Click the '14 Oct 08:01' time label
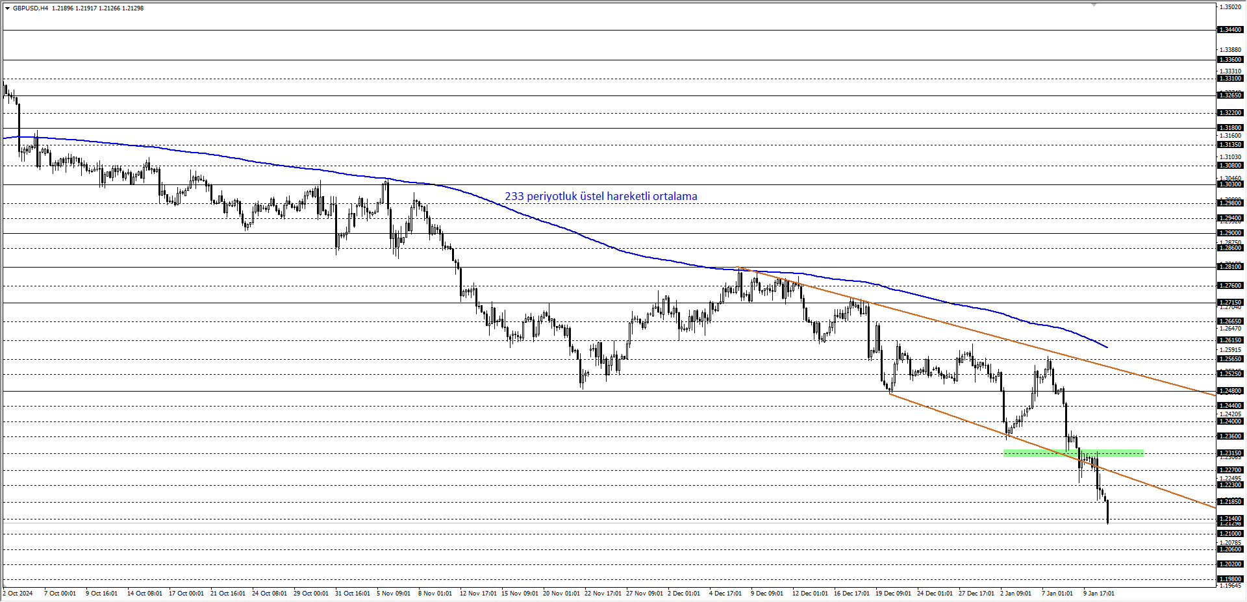This screenshot has height=602, width=1247. point(145,594)
